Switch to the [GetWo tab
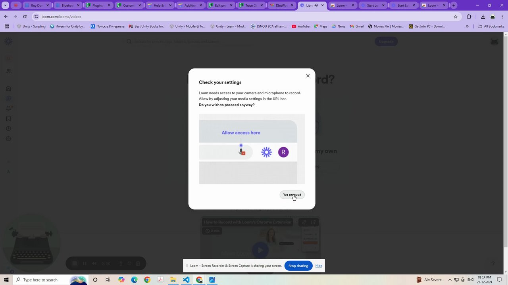This screenshot has height=285, width=508. point(283,6)
